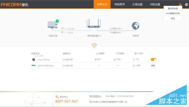Select 退出 to log out
189x107 pixels.
tap(173, 18)
